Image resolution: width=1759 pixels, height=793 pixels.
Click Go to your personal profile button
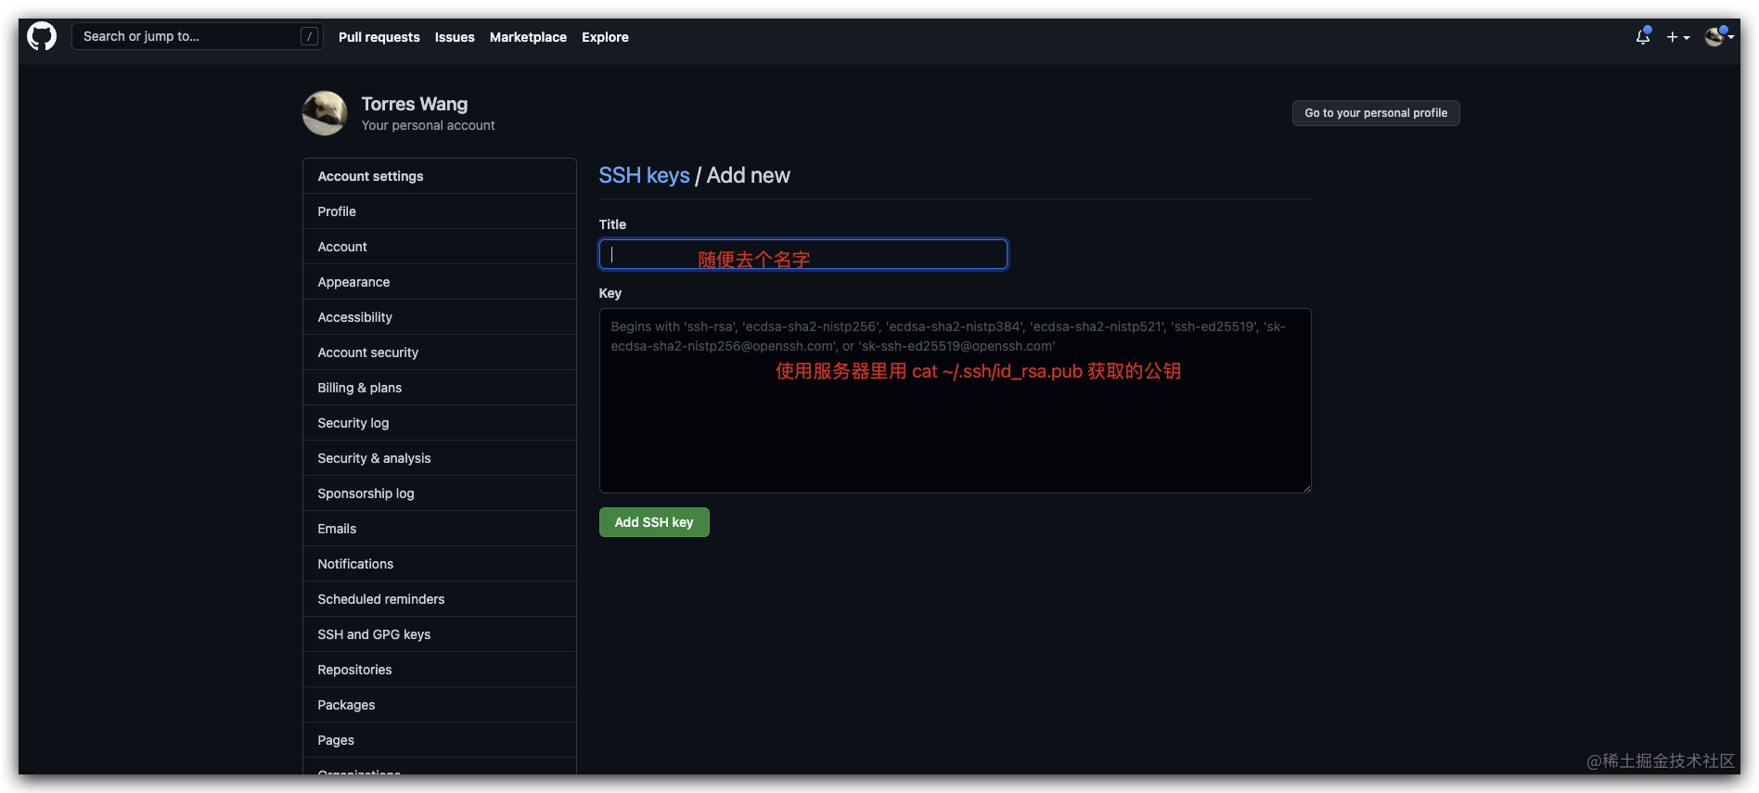1376,113
